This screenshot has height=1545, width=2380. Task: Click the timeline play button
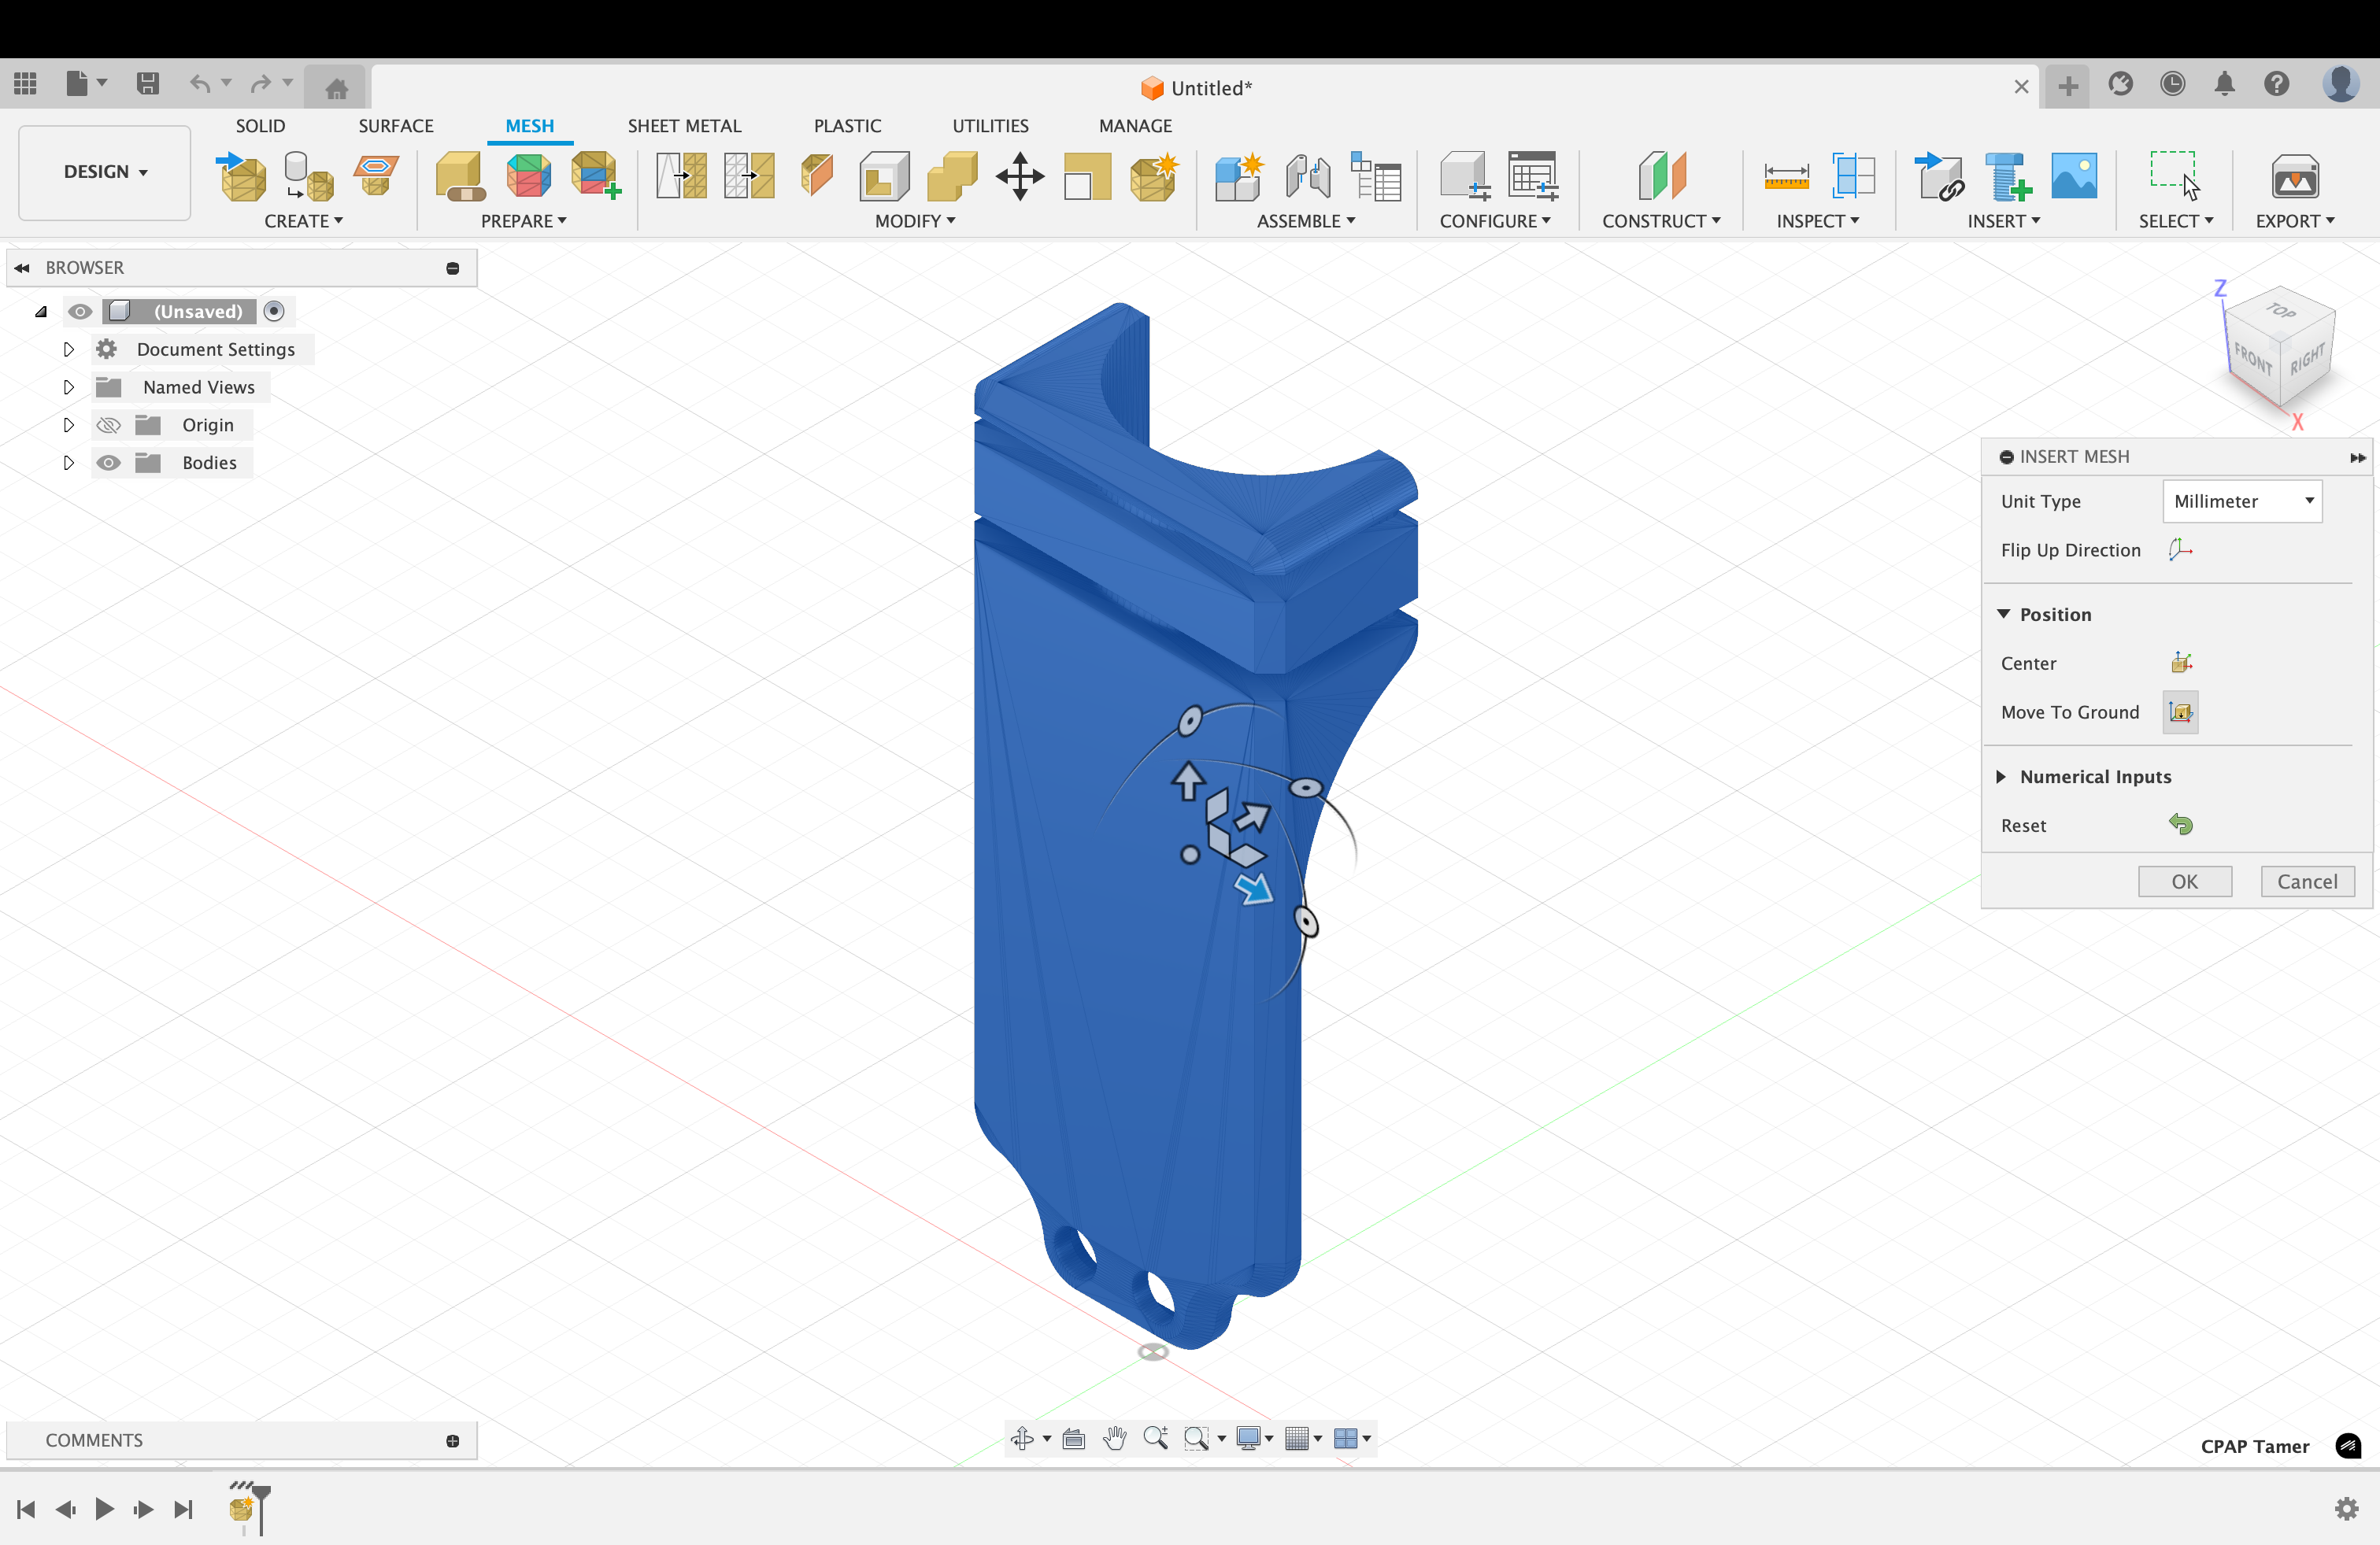coord(104,1508)
